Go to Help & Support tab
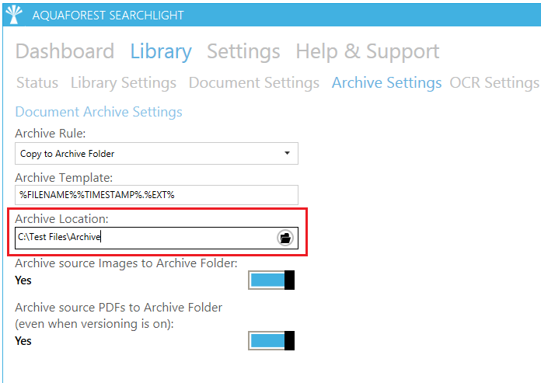 (x=368, y=52)
